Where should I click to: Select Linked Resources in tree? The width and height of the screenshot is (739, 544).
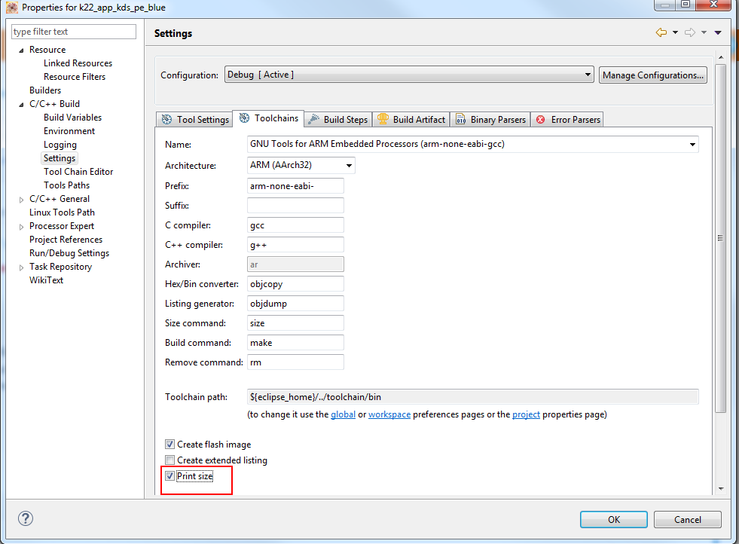[78, 63]
